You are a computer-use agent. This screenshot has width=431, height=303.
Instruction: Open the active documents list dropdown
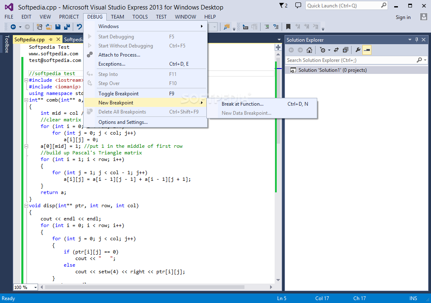[279, 40]
